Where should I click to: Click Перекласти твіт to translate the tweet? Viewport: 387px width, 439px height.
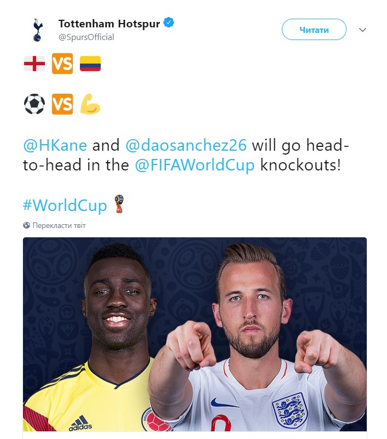(x=59, y=225)
